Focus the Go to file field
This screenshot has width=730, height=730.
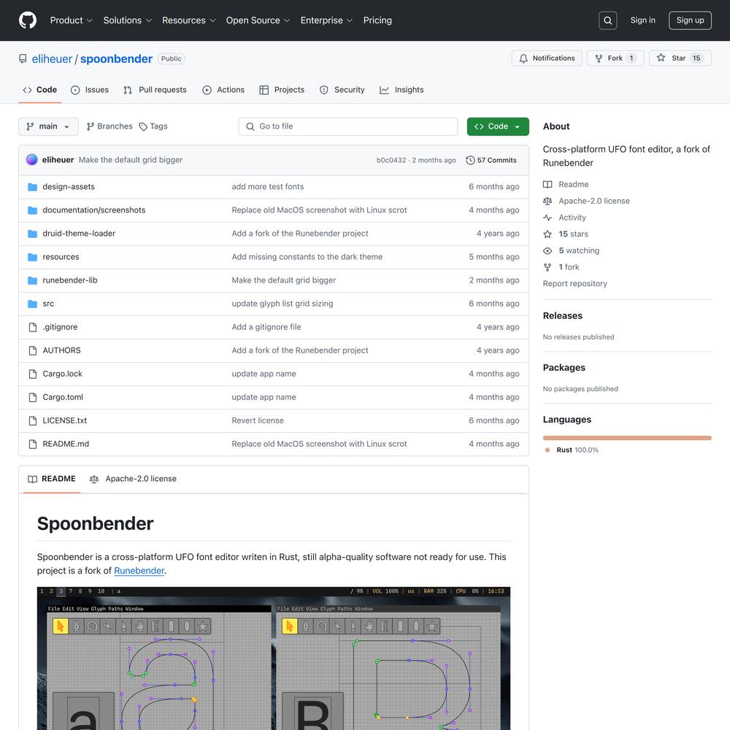pyautogui.click(x=347, y=126)
